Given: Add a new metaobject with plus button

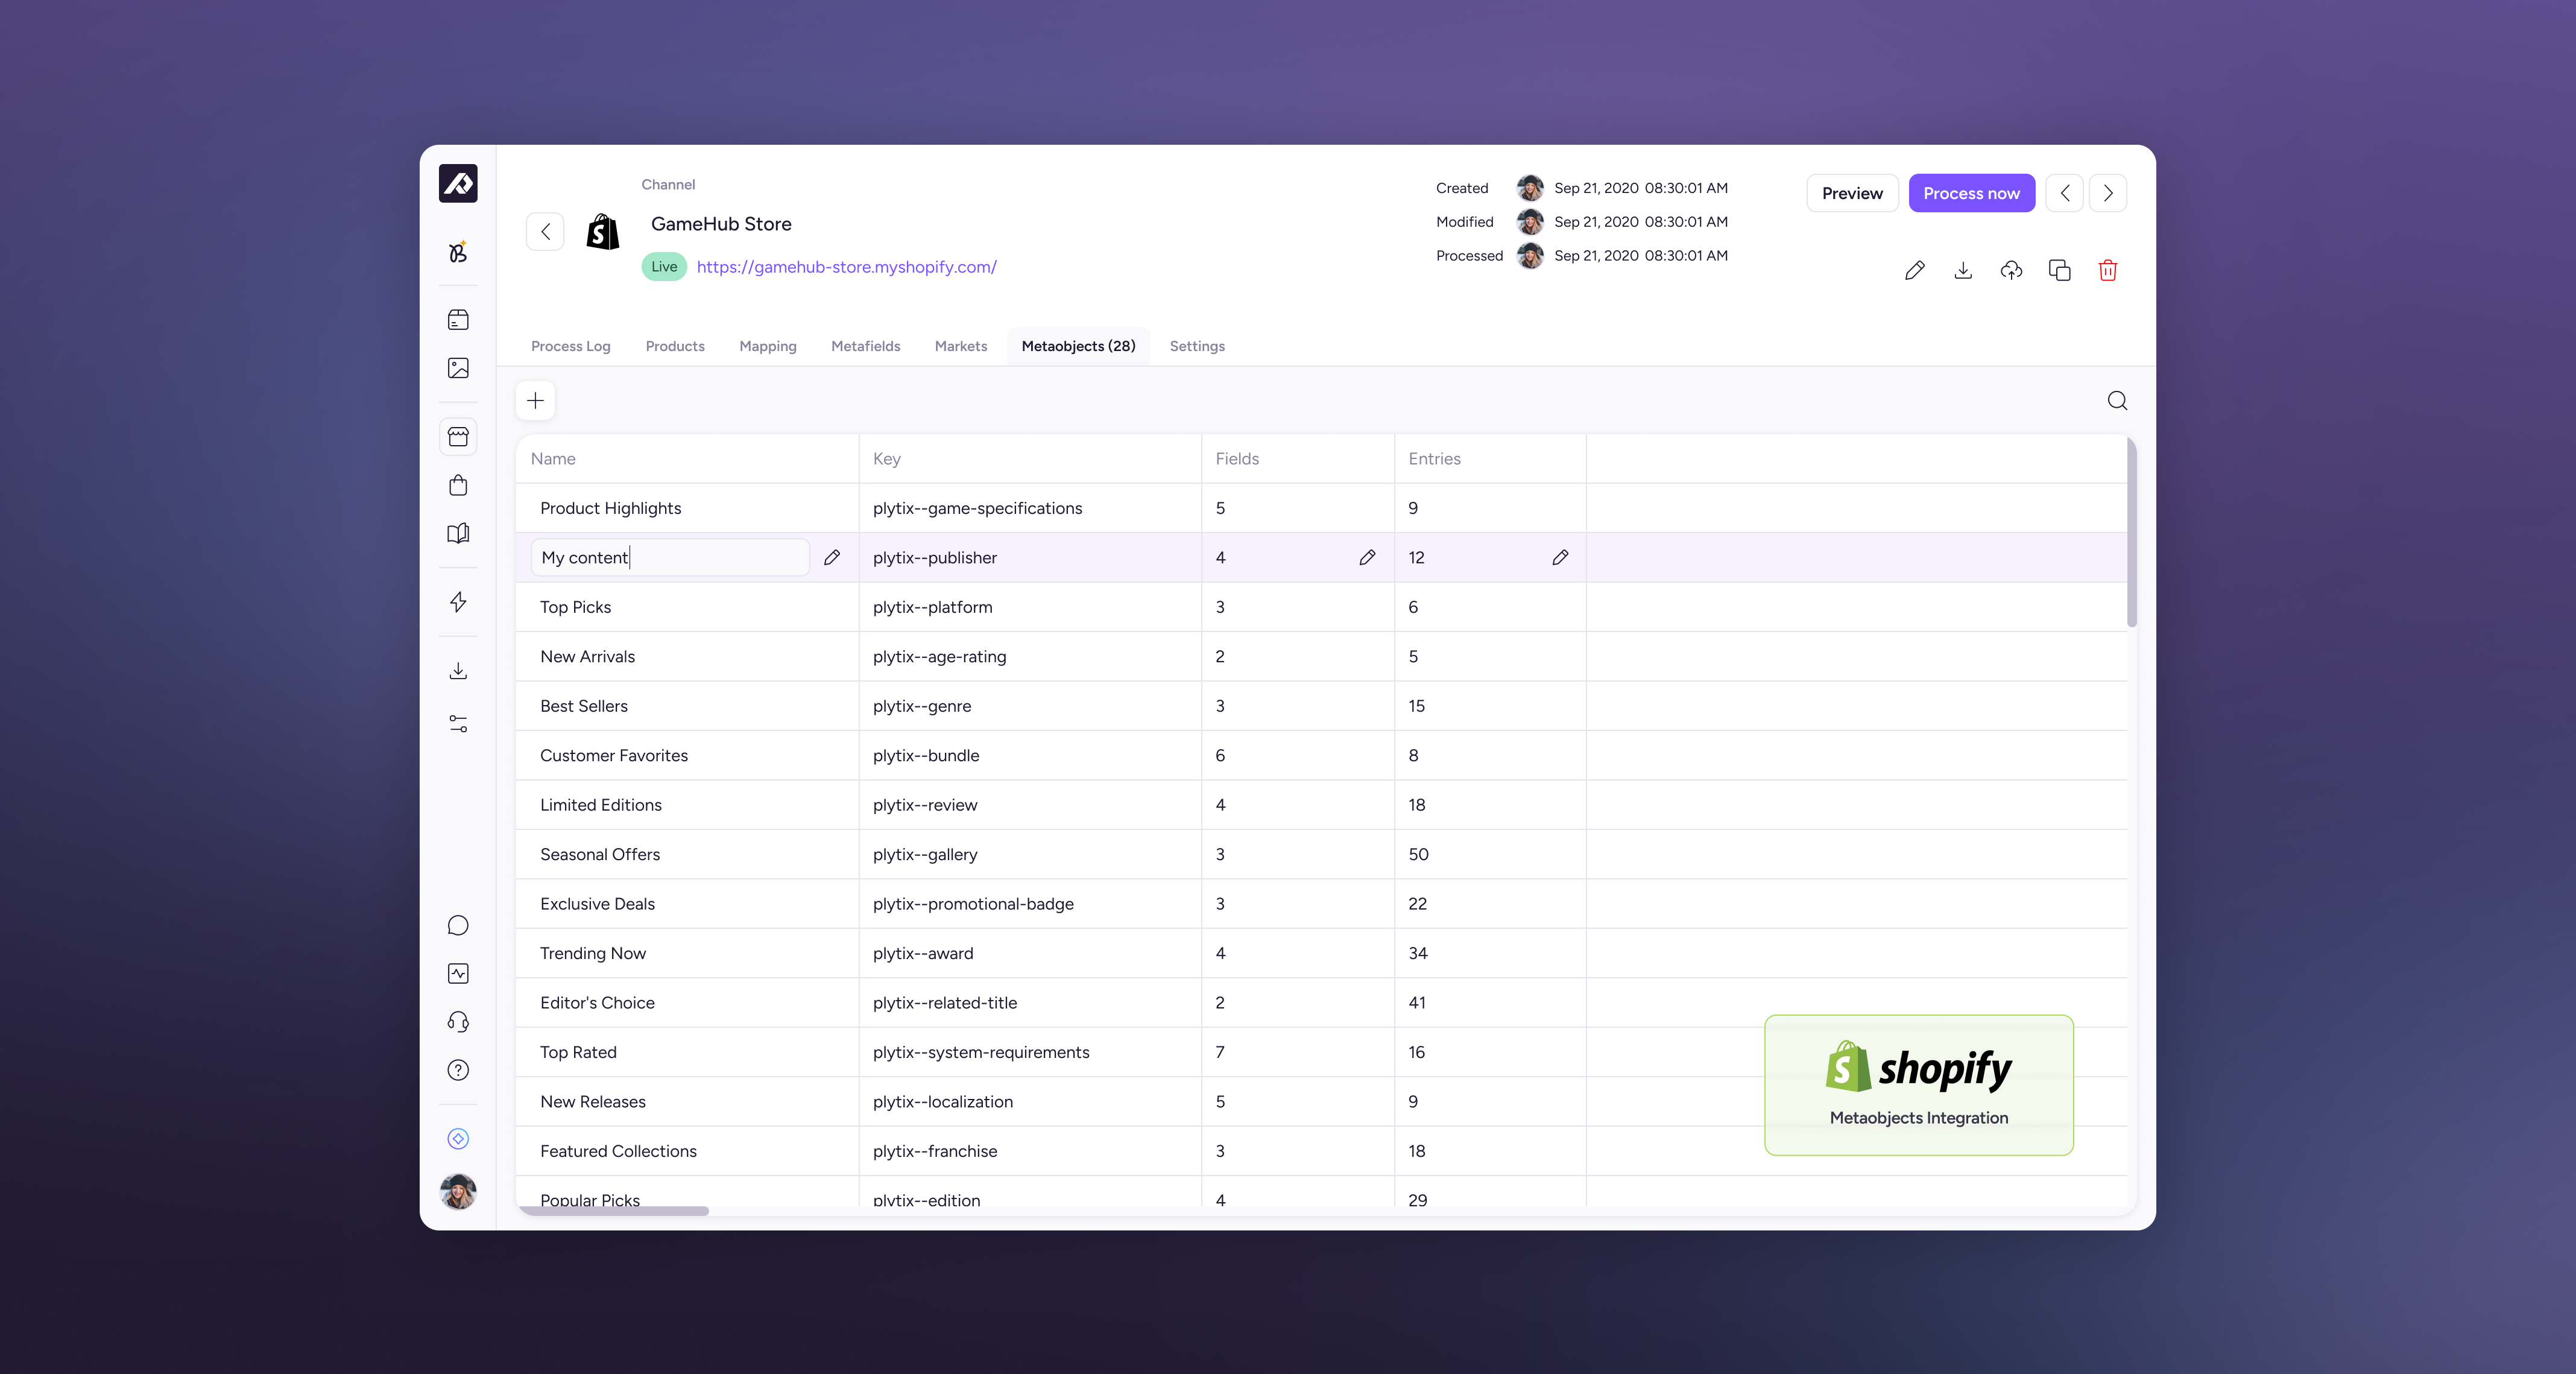Looking at the screenshot, I should [535, 401].
